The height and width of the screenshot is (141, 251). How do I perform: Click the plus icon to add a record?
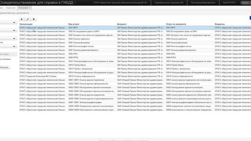(22, 19)
